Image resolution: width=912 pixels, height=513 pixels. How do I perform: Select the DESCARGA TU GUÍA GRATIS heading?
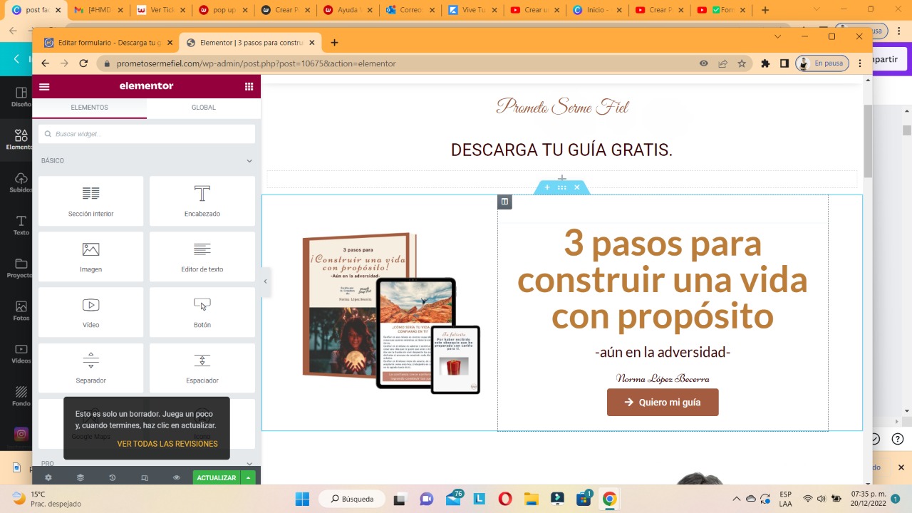point(562,150)
